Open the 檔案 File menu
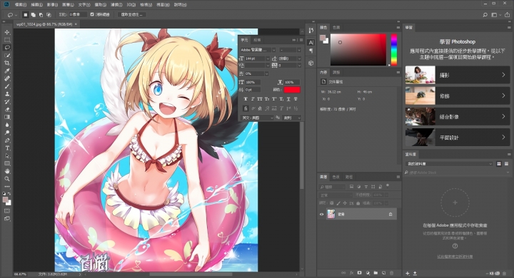 click(x=21, y=4)
